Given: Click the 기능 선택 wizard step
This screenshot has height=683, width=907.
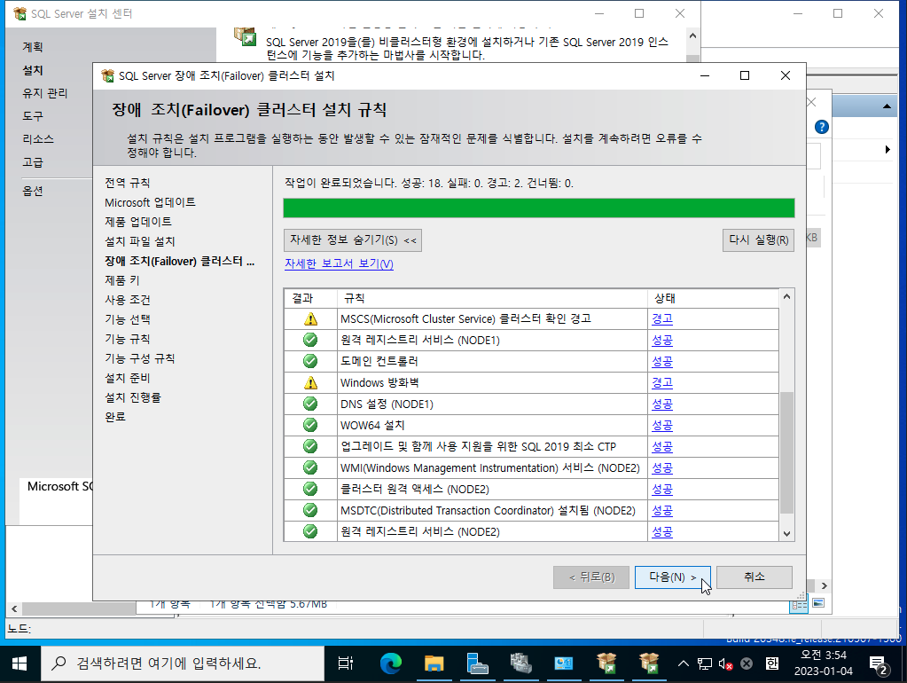Looking at the screenshot, I should coord(128,319).
